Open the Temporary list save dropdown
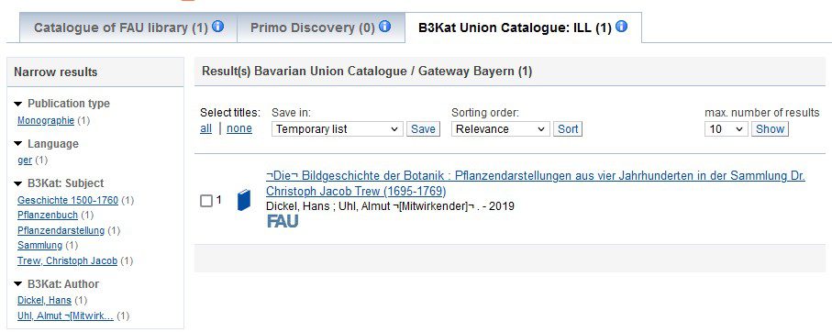This screenshot has width=832, height=332. point(337,129)
